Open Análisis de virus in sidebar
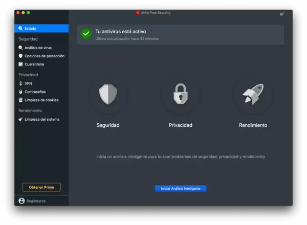 38,48
